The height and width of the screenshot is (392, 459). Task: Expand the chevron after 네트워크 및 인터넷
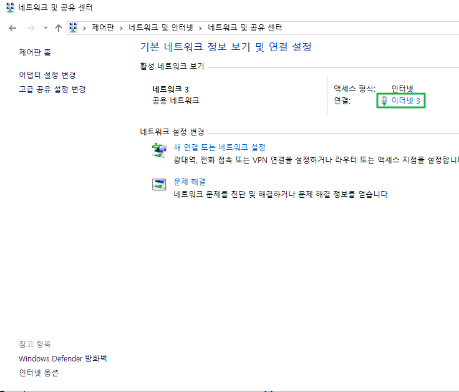pos(201,28)
